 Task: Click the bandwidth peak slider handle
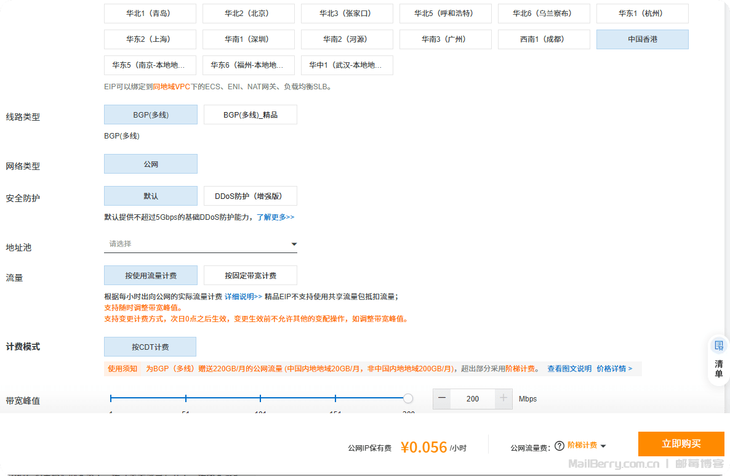[408, 398]
